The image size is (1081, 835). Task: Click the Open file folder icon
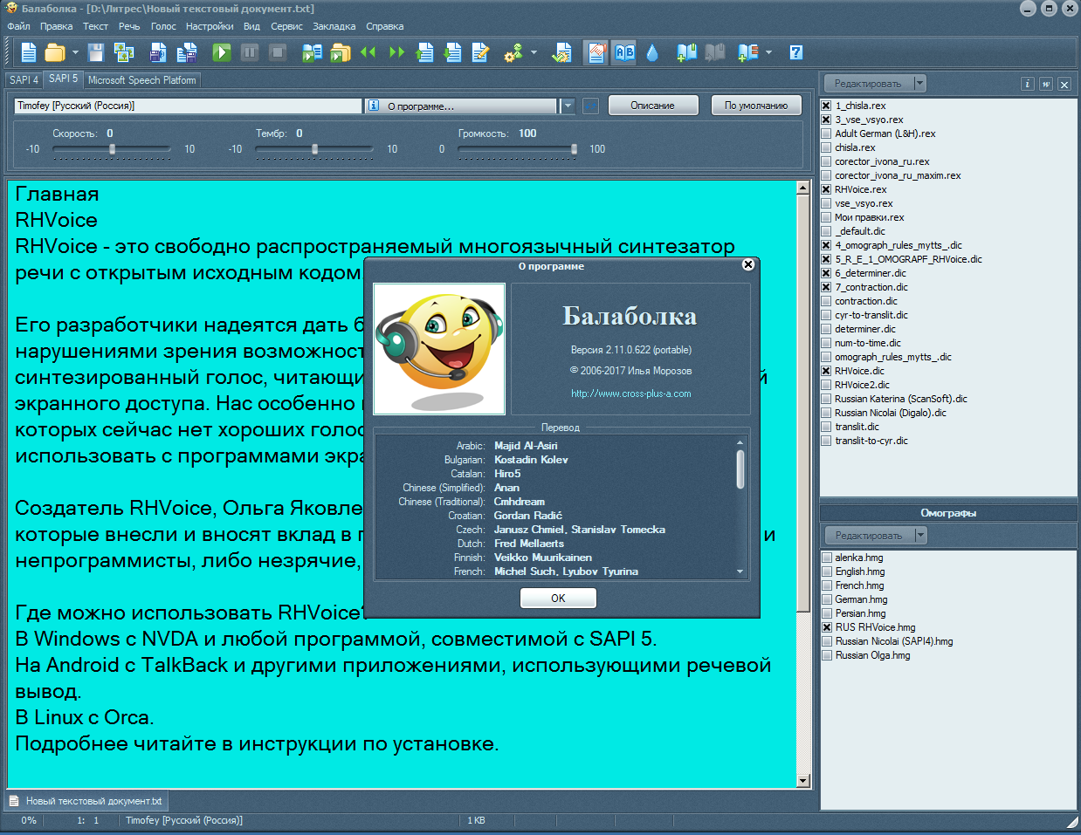coord(55,52)
